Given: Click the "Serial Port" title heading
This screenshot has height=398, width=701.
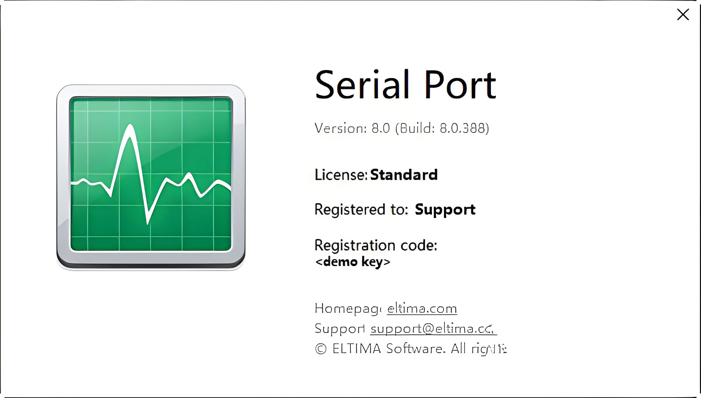Looking at the screenshot, I should (x=405, y=85).
